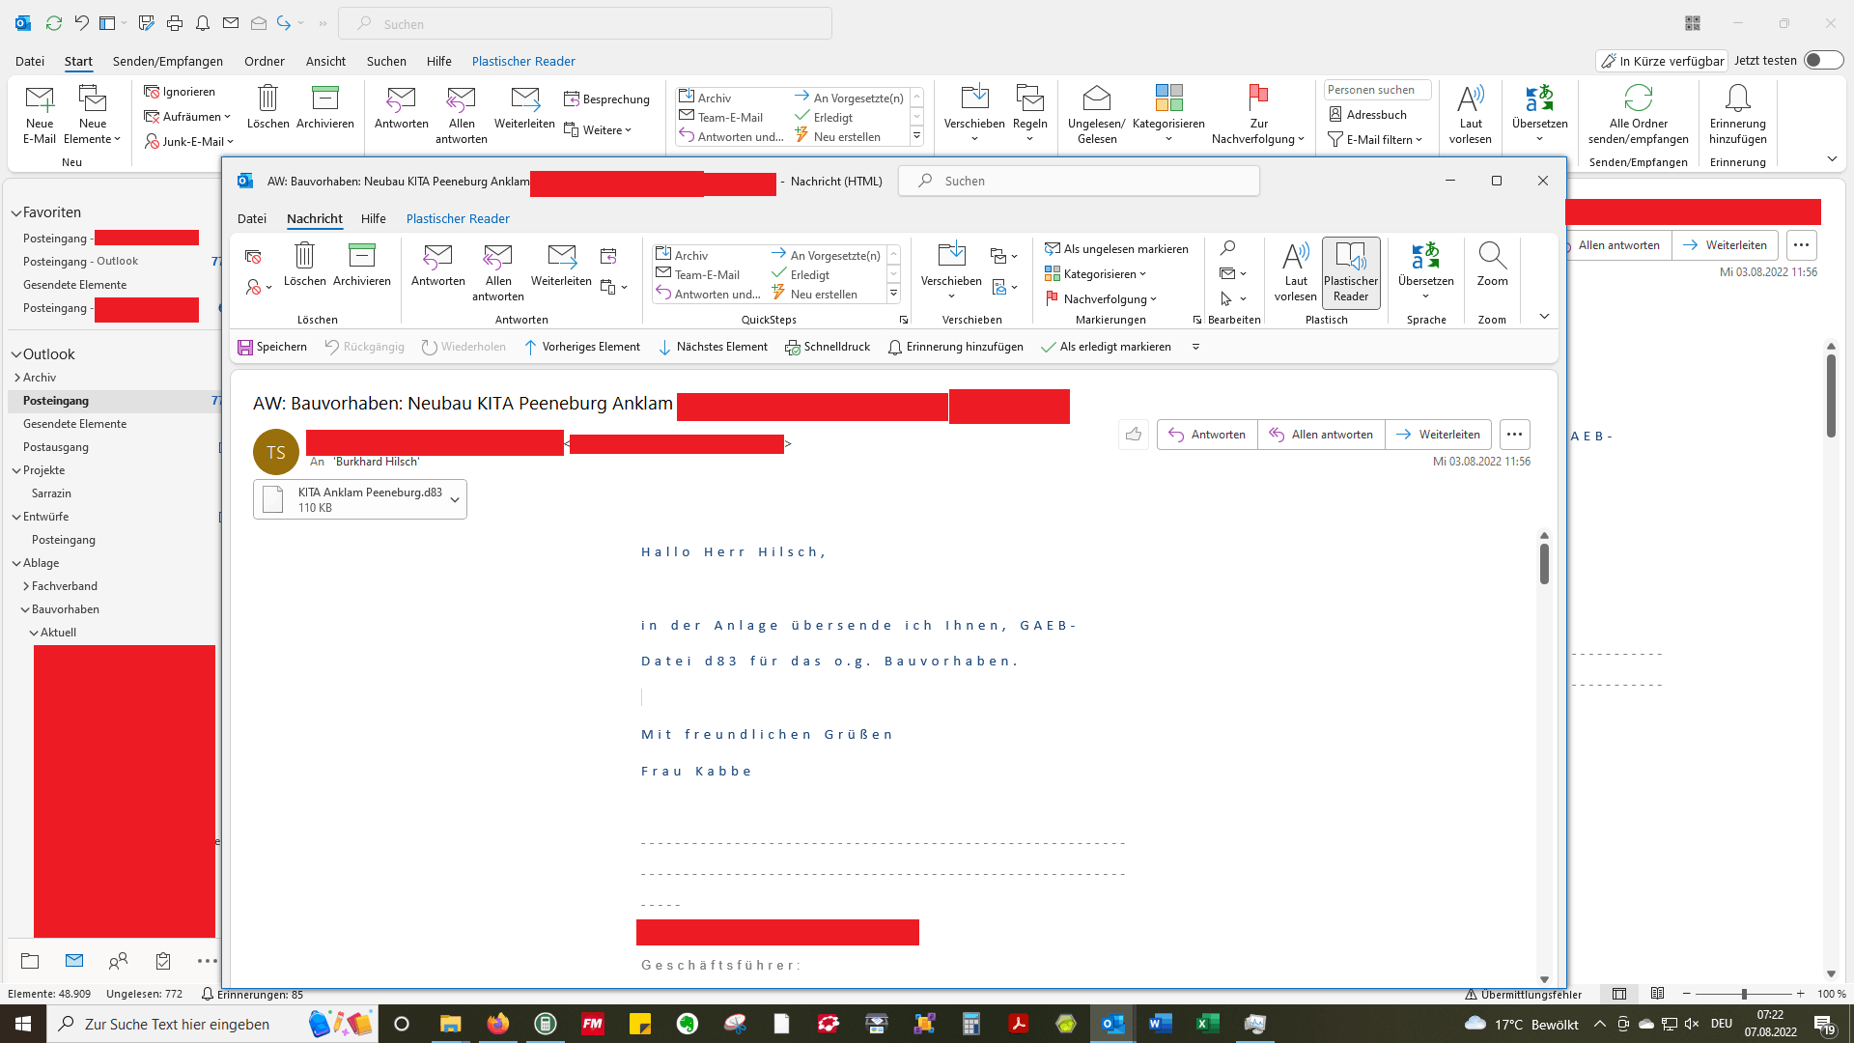
Task: Open the Plastischer Reader button
Action: (1350, 272)
